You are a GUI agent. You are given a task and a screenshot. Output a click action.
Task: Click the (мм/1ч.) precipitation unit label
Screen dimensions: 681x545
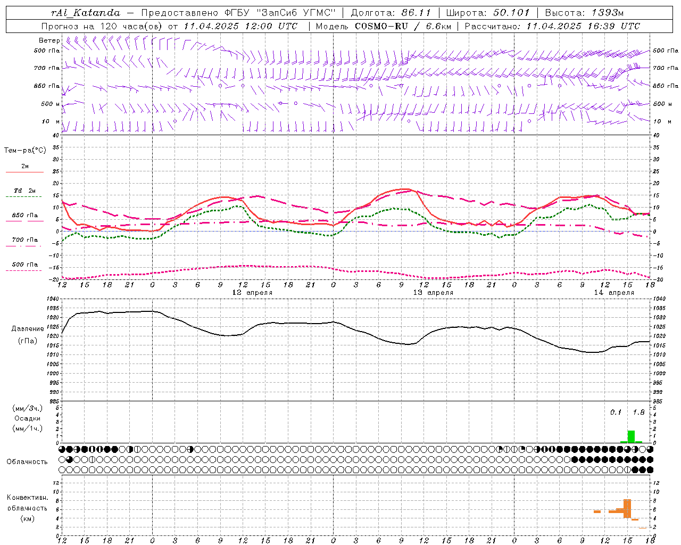[28, 428]
